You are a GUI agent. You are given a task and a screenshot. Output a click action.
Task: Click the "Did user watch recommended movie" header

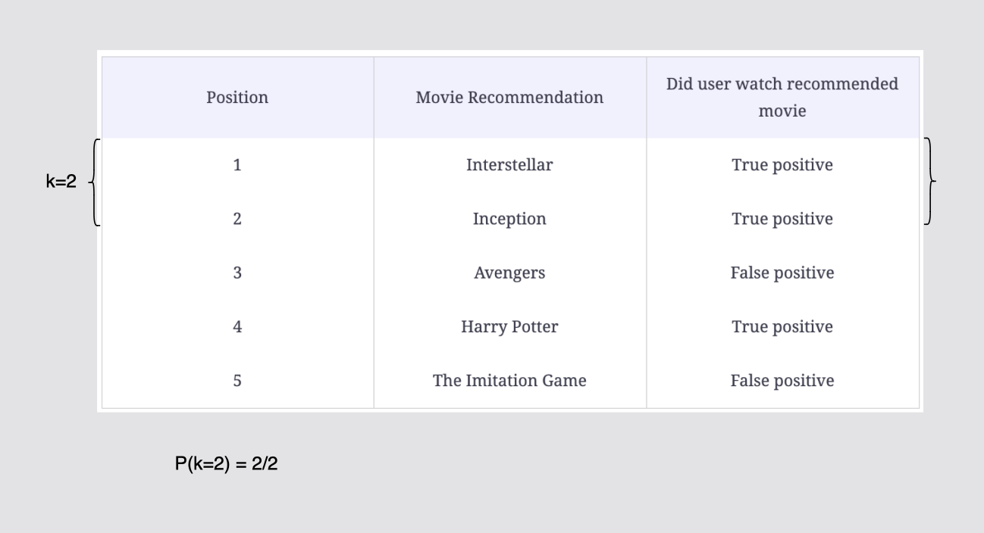tap(782, 97)
